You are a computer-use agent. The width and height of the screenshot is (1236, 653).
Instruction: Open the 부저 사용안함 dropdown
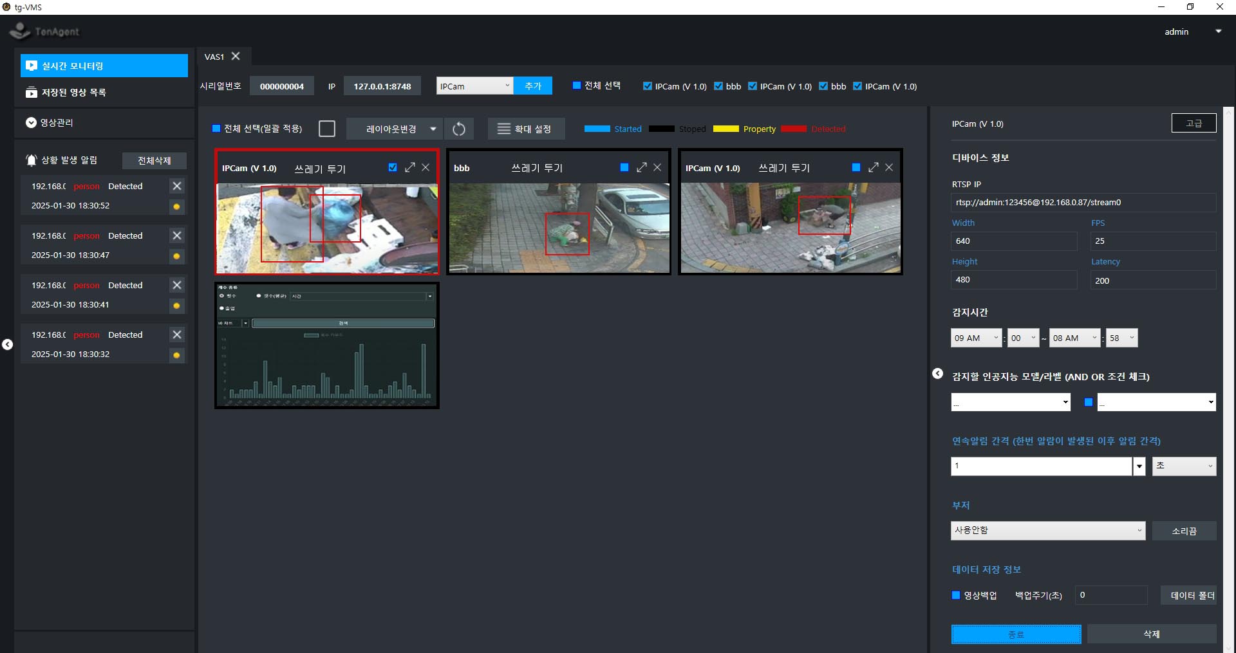[1047, 531]
